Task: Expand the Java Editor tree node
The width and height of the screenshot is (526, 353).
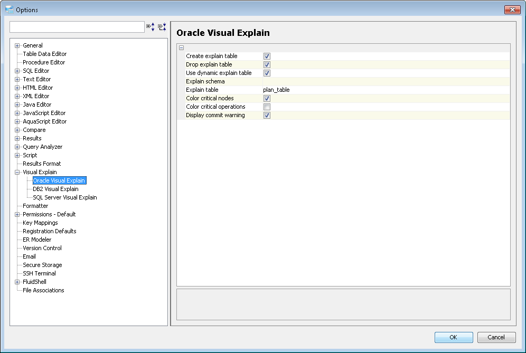Action: (17, 104)
